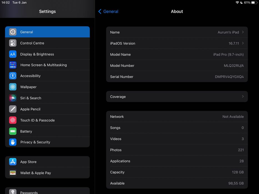Tap the Accessibility figure icon
The width and height of the screenshot is (259, 194).
tap(13, 76)
